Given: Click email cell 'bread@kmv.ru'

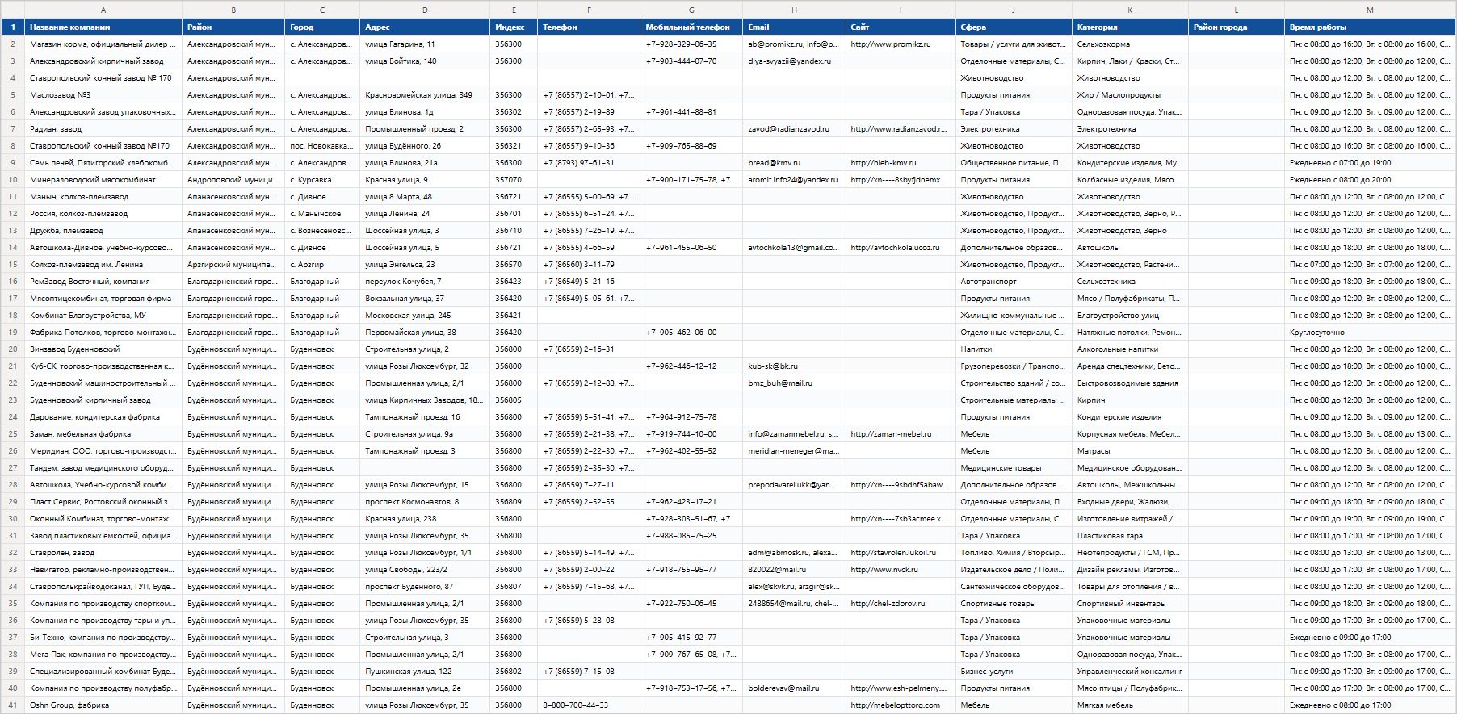Looking at the screenshot, I should tap(794, 162).
